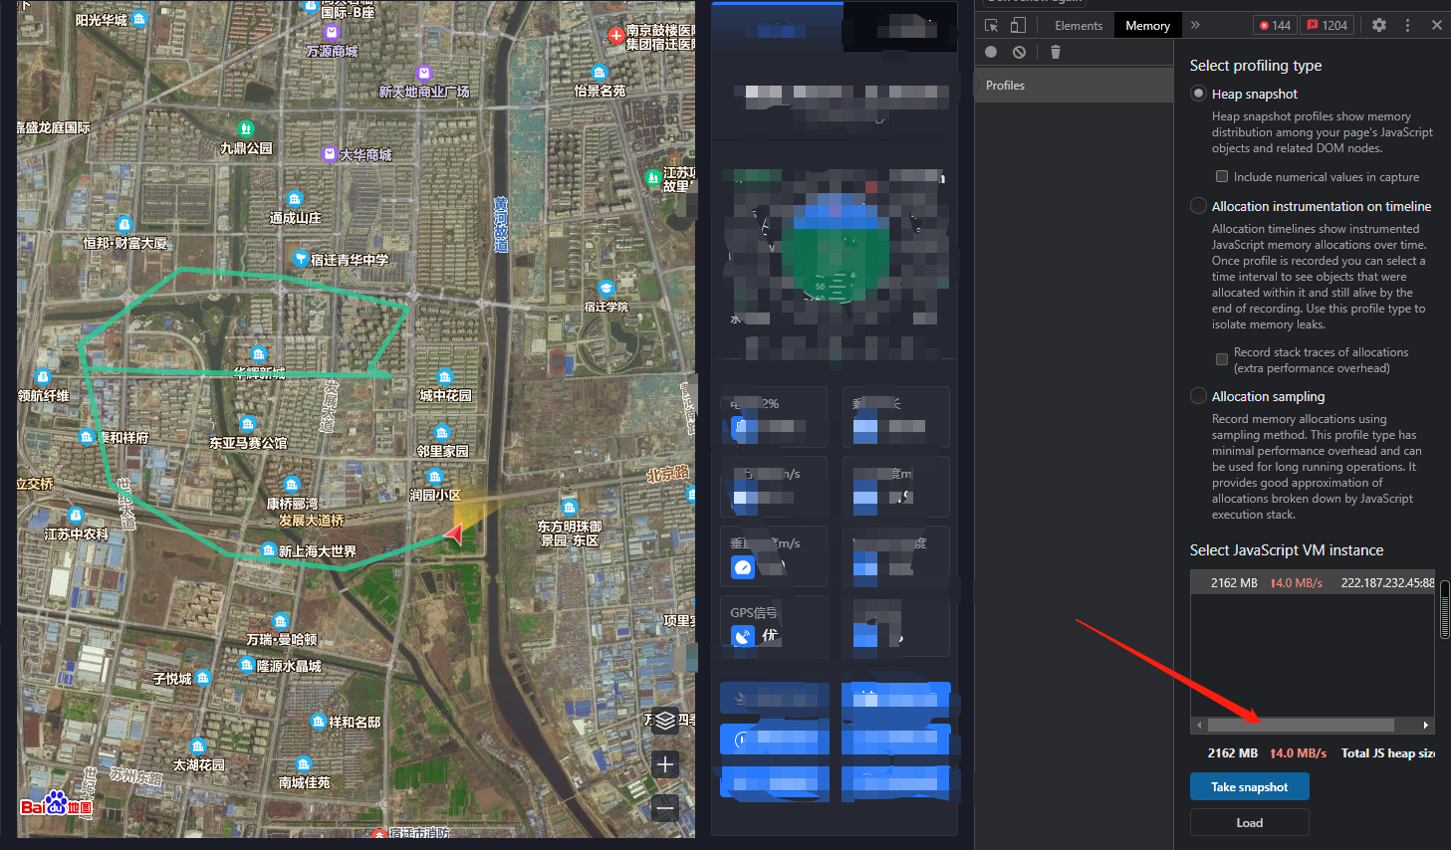Select the Profiles sidebar header
Viewport: 1451px width, 850px height.
pyautogui.click(x=1074, y=86)
